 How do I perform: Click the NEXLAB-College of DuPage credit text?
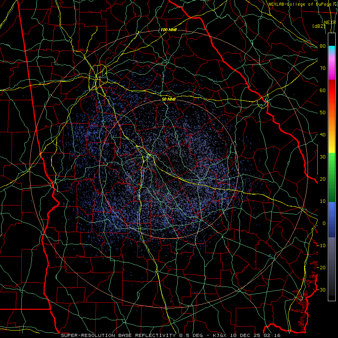299,4
